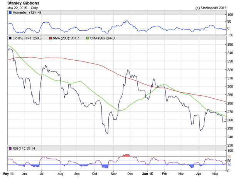The height and width of the screenshot is (179, 236).
Task: Click the May 22, 2015 – Daily subtitle
Action: click(x=23, y=8)
